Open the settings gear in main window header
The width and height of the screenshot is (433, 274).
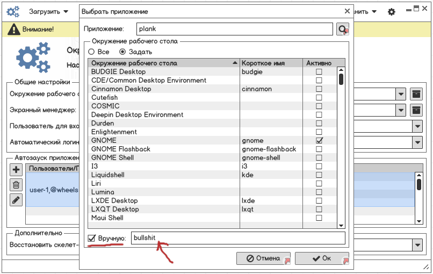391,12
